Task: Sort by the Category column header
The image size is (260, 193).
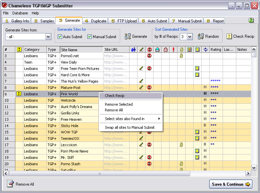Action: point(35,50)
